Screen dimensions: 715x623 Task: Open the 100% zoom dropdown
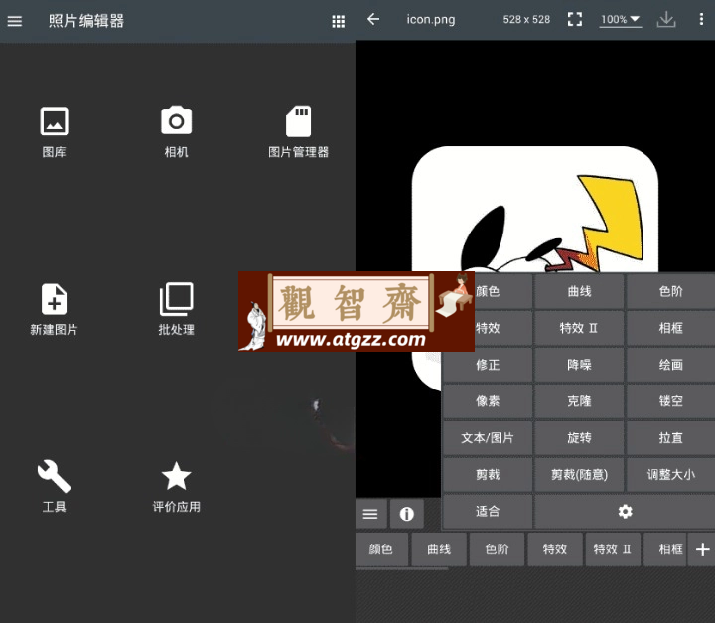(621, 20)
